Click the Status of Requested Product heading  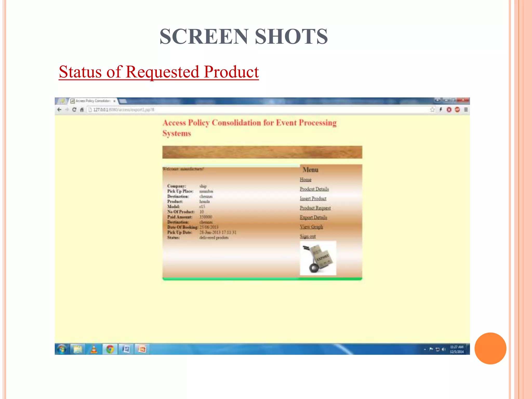[159, 72]
